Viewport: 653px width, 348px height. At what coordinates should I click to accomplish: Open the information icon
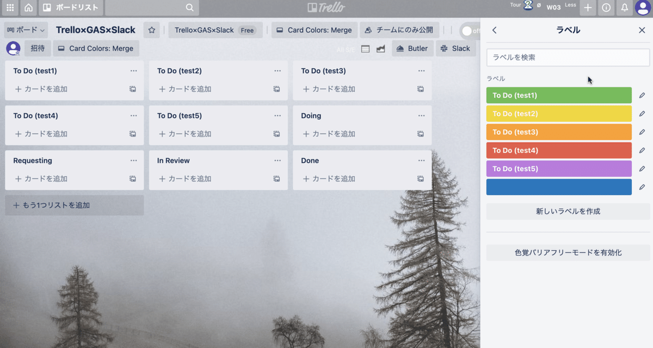point(606,8)
